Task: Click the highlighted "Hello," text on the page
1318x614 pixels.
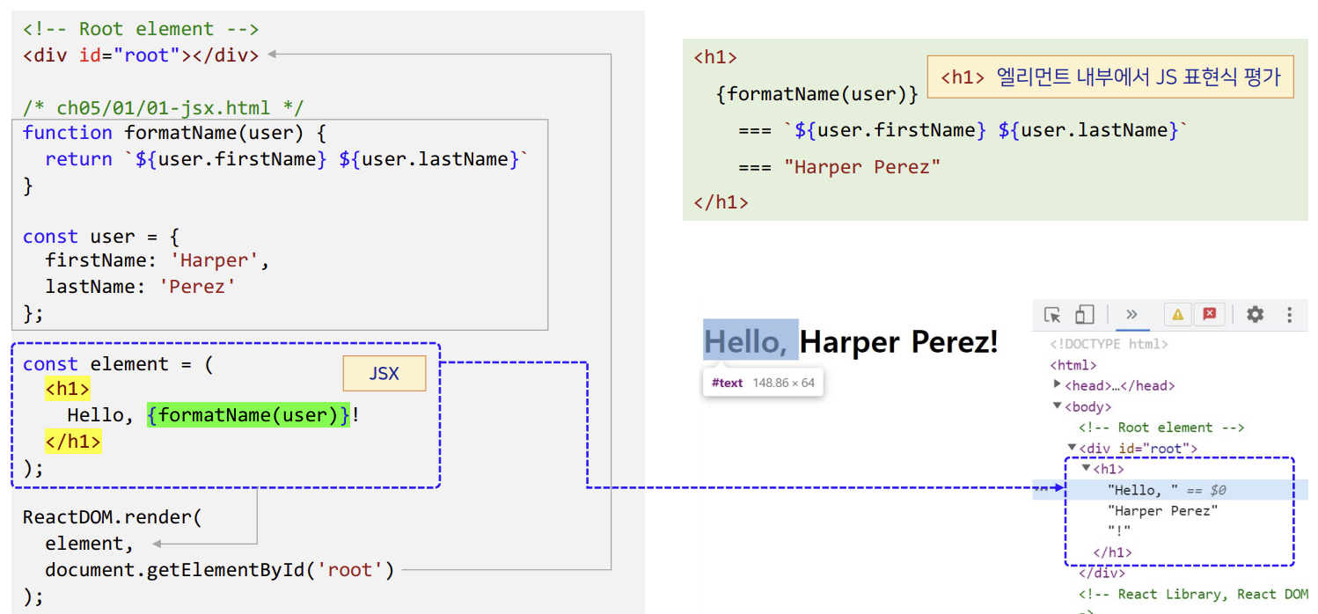Action: click(x=751, y=340)
